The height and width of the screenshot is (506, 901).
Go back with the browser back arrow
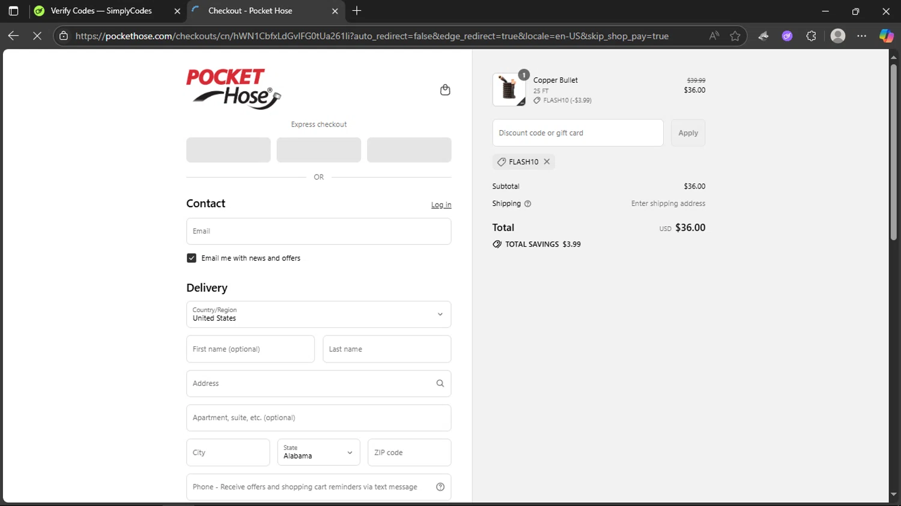point(13,36)
